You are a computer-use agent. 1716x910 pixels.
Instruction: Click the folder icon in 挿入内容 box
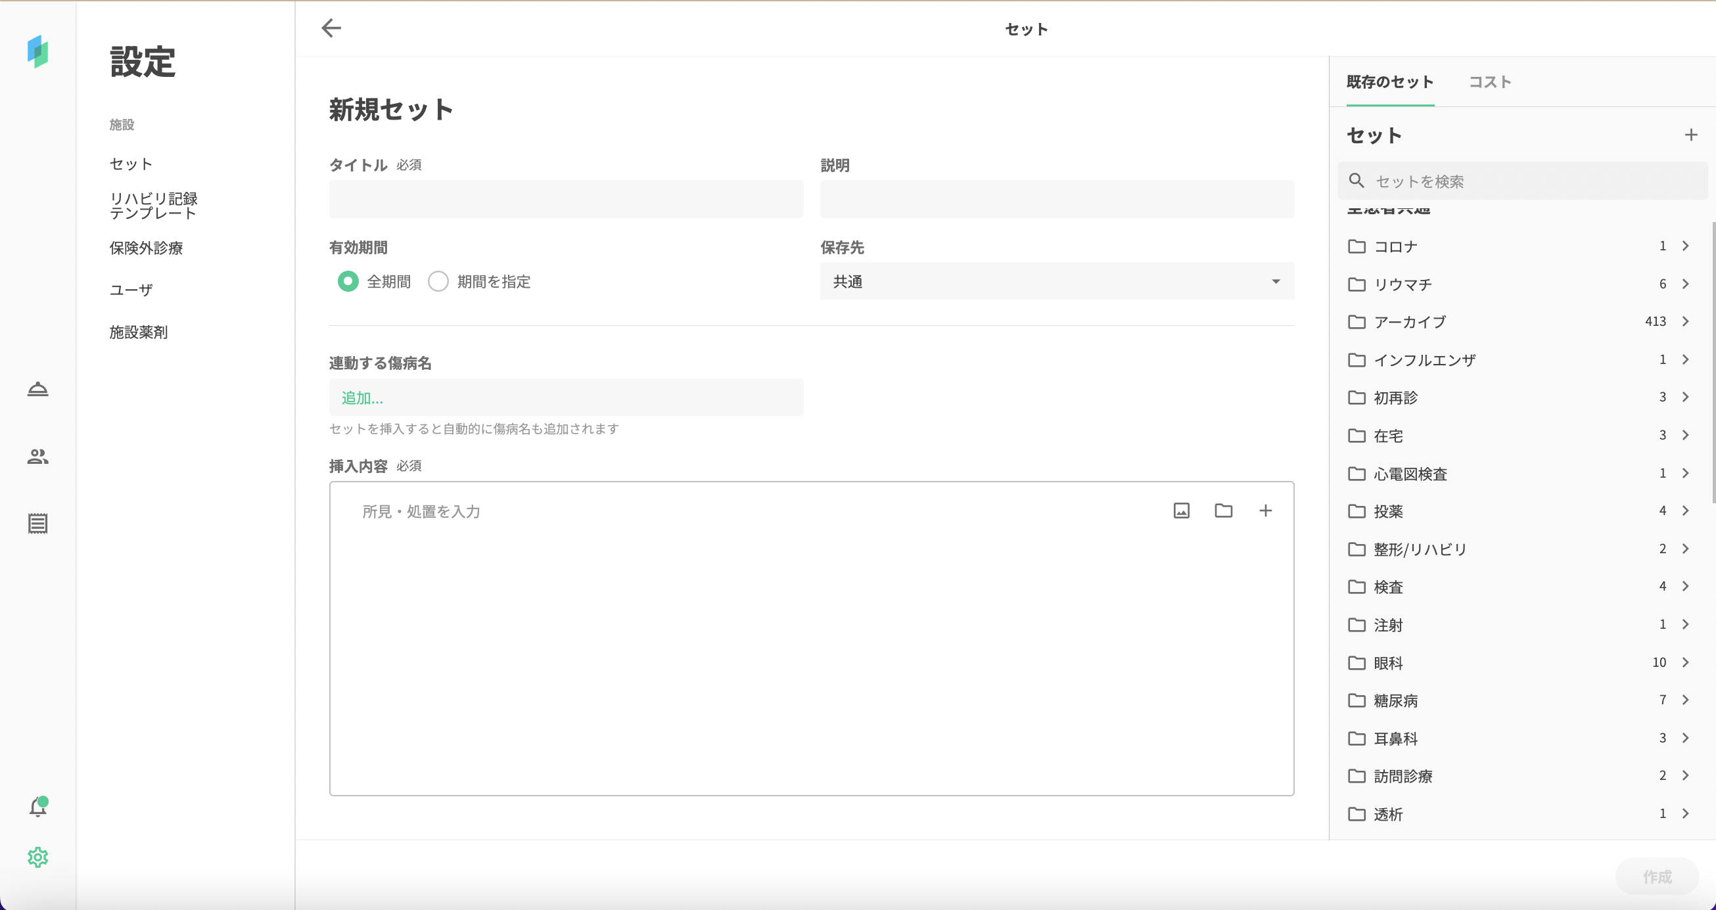point(1223,511)
